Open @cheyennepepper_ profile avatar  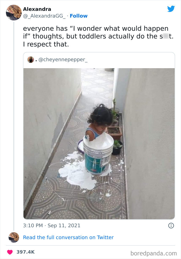31,60
